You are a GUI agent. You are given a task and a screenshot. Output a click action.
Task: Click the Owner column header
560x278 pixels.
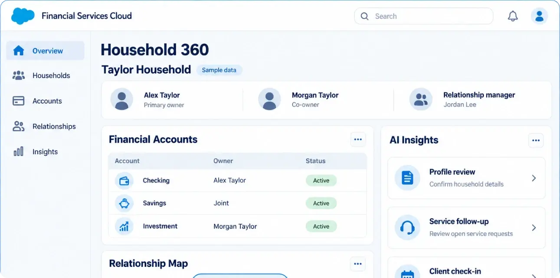pyautogui.click(x=223, y=161)
